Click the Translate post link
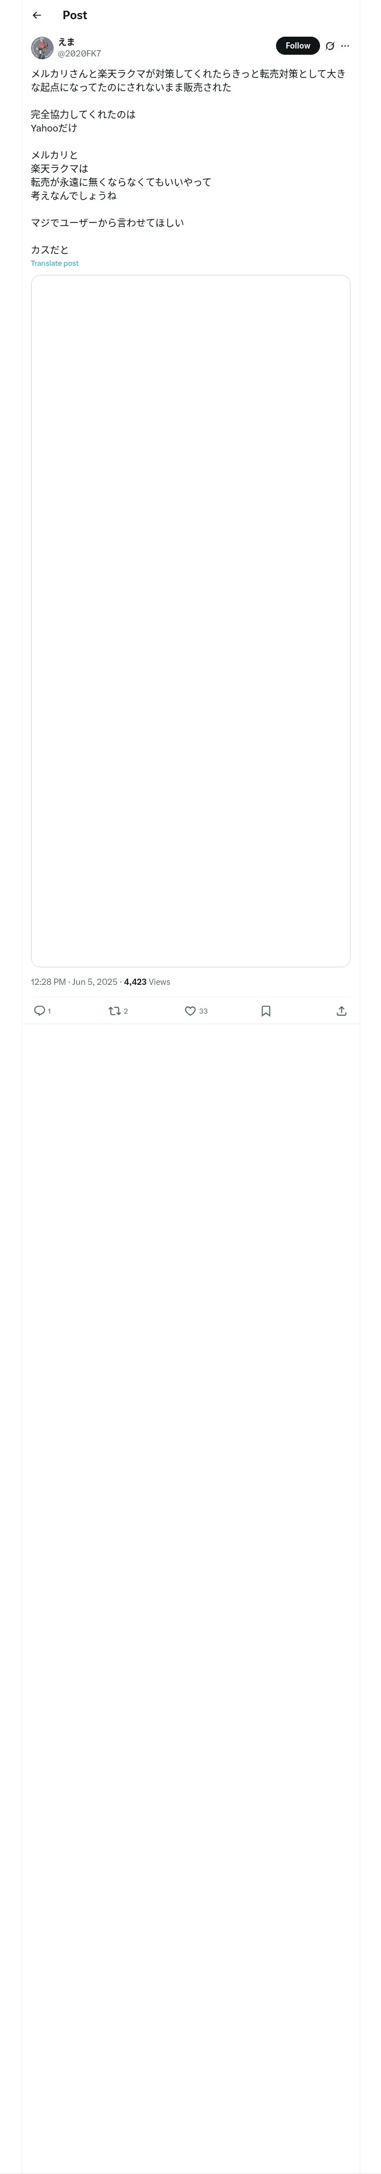 [54, 264]
